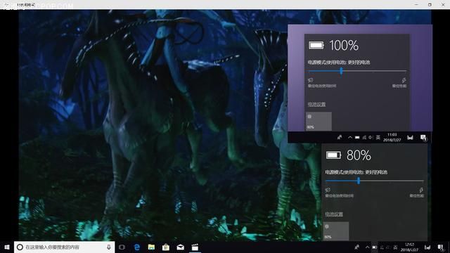Expand hidden tray icons in the 11:03 inset taskbar
The width and height of the screenshot is (450, 253).
(x=350, y=138)
